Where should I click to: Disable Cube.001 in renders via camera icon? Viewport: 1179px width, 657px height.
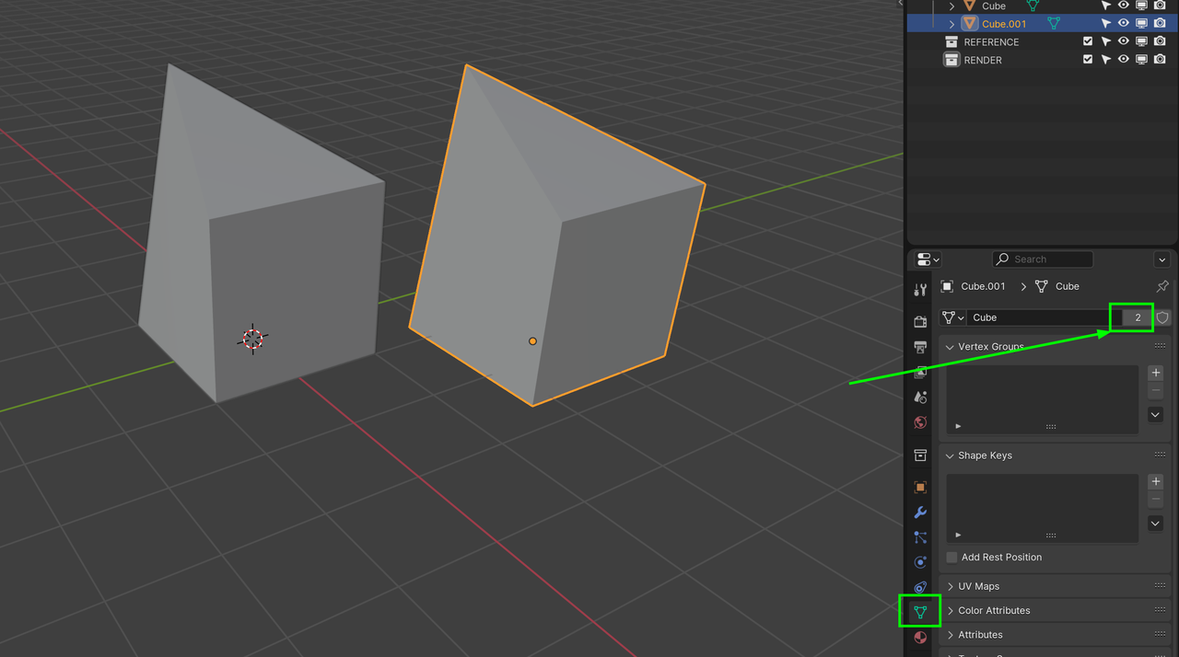[1161, 24]
